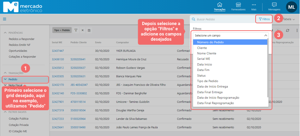The width and height of the screenshot is (300, 136).
Task: Open client order 5200205637
Action: point(78,68)
